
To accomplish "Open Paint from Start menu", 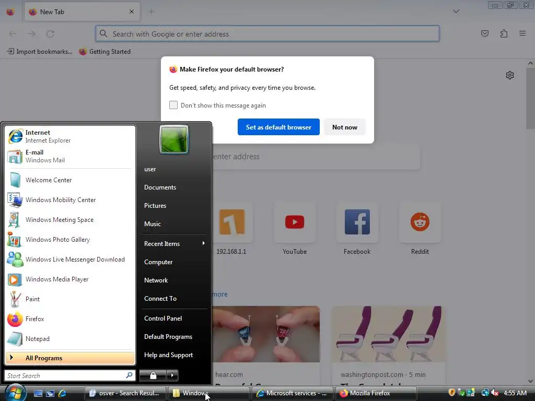I will pyautogui.click(x=70, y=299).
